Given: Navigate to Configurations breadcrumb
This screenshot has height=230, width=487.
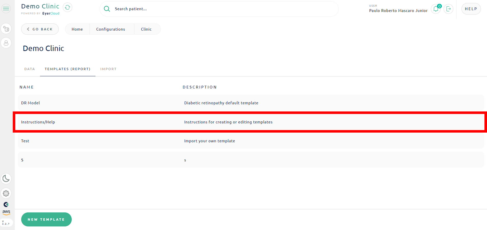Looking at the screenshot, I should tap(111, 29).
